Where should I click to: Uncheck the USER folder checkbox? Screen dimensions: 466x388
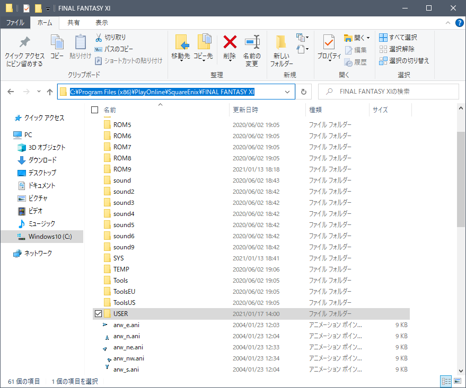(98, 314)
